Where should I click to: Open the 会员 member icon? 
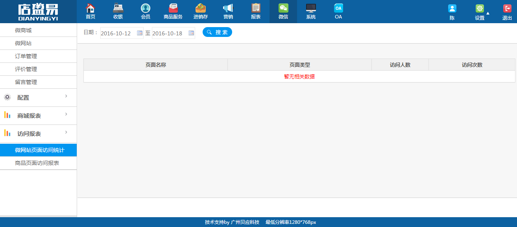coord(146,9)
